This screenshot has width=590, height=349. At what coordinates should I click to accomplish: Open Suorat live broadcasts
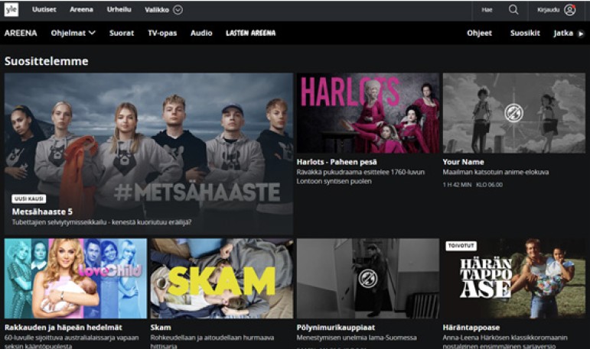tap(122, 33)
